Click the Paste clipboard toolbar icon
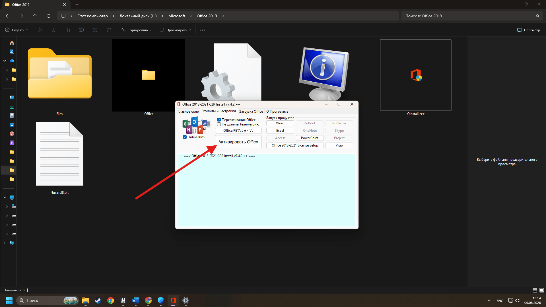This screenshot has width=546, height=307. [x=68, y=30]
